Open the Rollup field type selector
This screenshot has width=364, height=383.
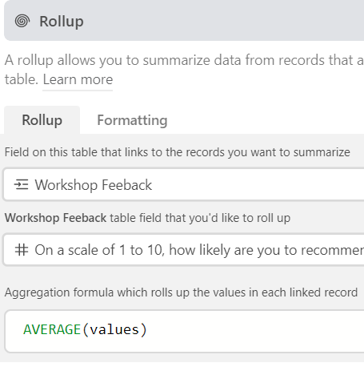(184, 21)
